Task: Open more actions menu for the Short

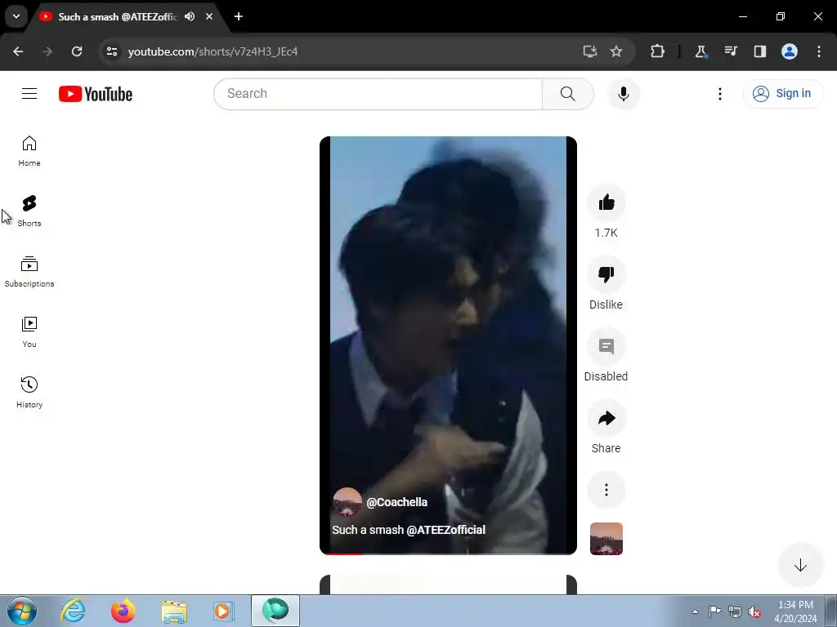Action: tap(606, 490)
